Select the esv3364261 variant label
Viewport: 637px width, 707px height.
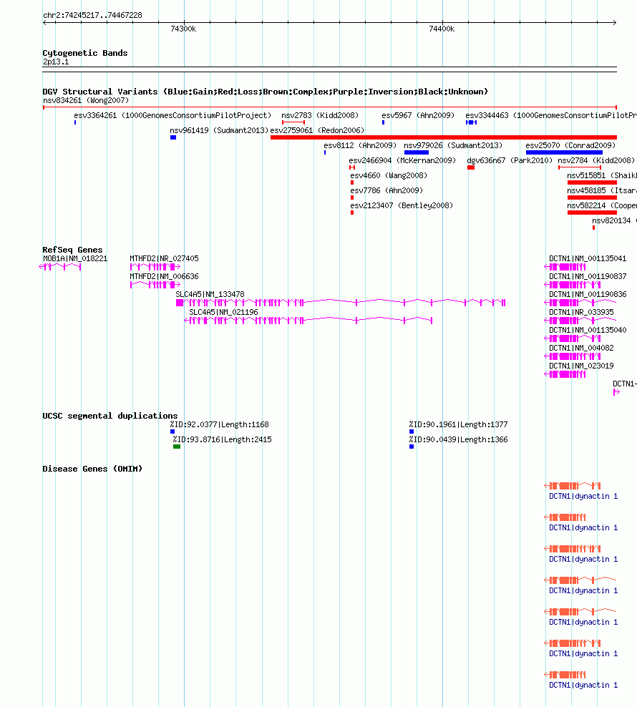(x=172, y=115)
